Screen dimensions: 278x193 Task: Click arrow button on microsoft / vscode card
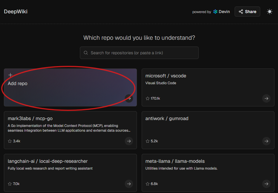pyautogui.click(x=266, y=98)
